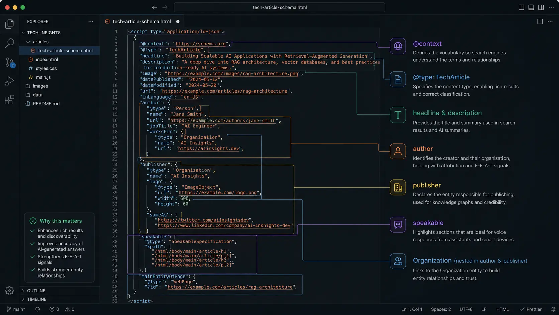This screenshot has height=315, width=559.
Task: Change encoding via UTF-8
Action: [x=466, y=309]
